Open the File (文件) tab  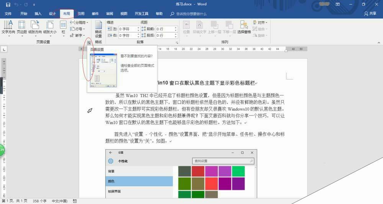coord(8,14)
